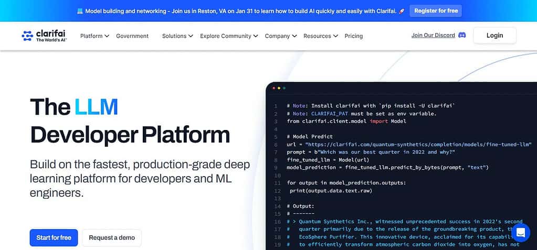Click the Start for free button
This screenshot has width=537, height=250.
pos(54,238)
